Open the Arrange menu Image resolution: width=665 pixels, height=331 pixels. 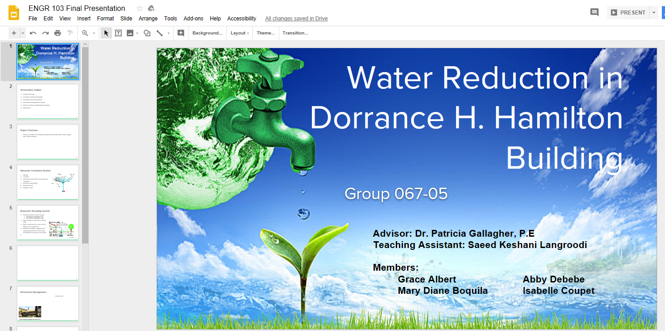pos(148,19)
